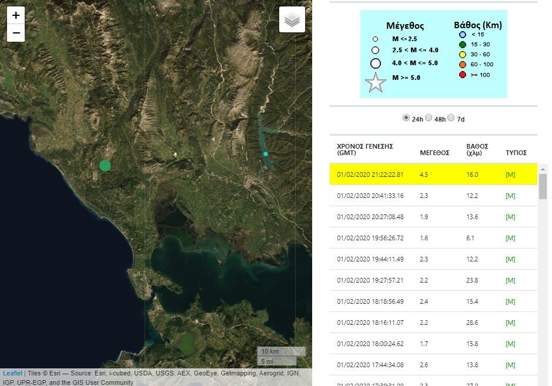
Task: Click the ΧΡΟΝΟΣ ΓΕΝΕΣΗΣ column header
Action: [x=364, y=149]
